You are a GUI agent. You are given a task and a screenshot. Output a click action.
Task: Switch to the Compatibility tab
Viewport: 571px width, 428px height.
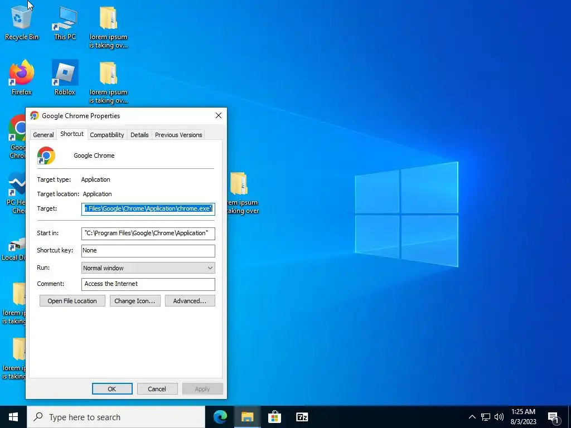click(107, 135)
